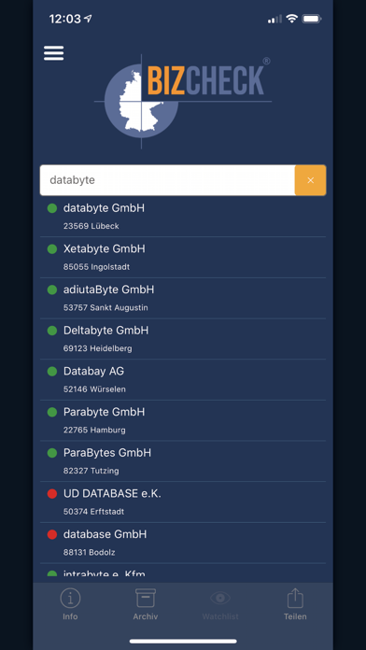Tap the 22765 Hamburg address line
366x650 pixels.
[x=94, y=430]
